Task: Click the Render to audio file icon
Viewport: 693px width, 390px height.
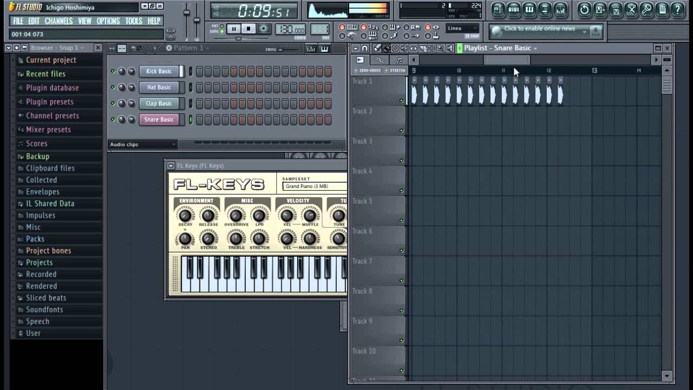Action: point(616,9)
